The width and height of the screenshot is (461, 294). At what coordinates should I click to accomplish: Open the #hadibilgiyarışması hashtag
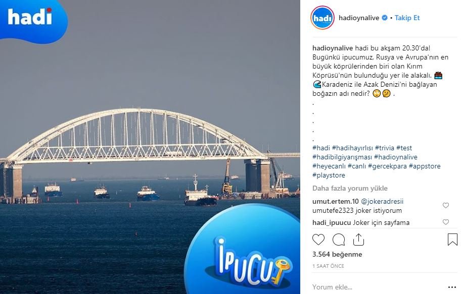342,157
